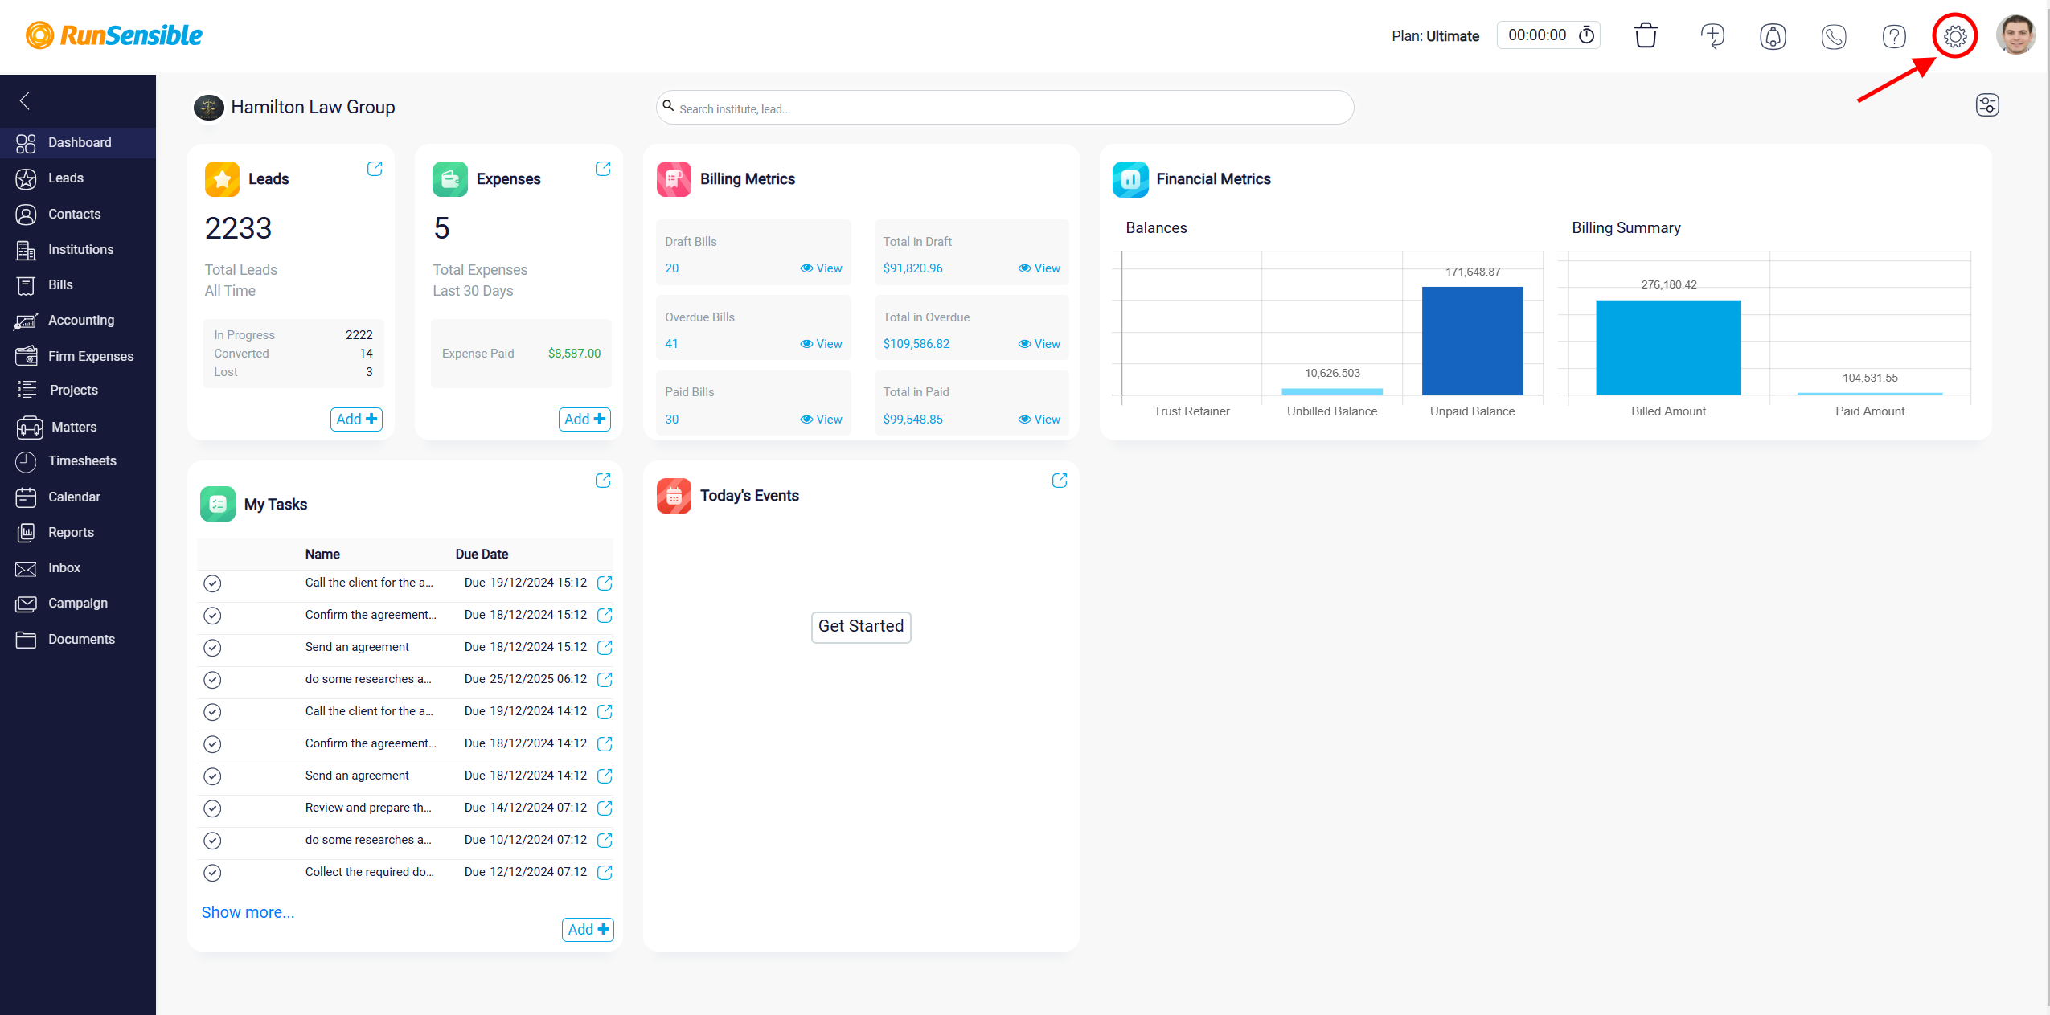The height and width of the screenshot is (1015, 2050).
Task: Start the timer stopwatch icon
Action: point(1586,35)
